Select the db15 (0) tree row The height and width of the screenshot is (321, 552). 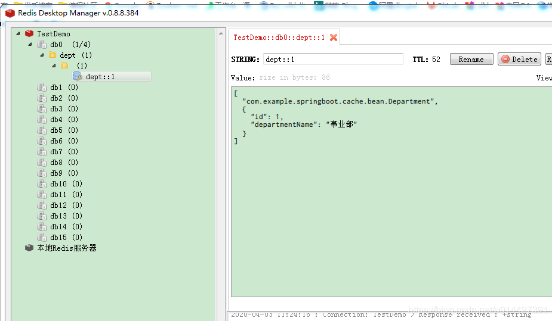tap(60, 238)
